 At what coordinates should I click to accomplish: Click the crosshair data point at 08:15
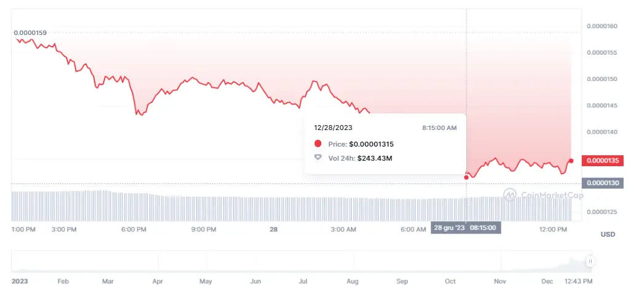(x=466, y=177)
